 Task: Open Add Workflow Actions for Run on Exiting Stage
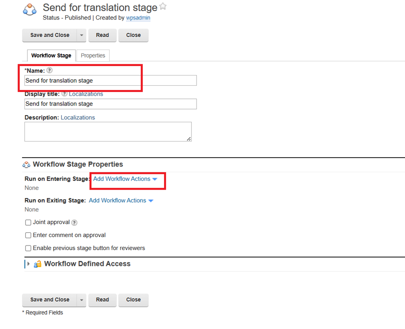click(x=118, y=200)
